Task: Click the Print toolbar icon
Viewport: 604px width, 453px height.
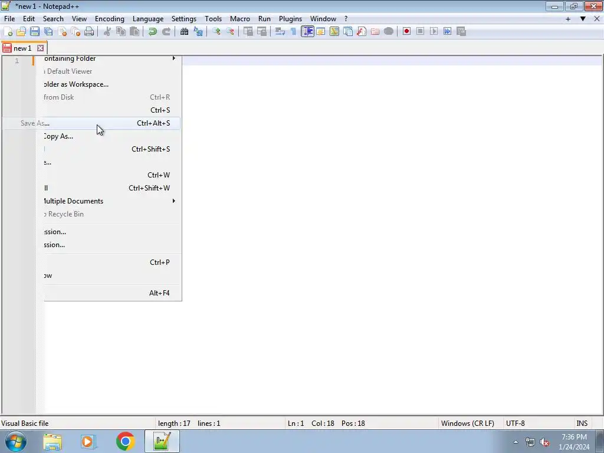Action: [89, 32]
